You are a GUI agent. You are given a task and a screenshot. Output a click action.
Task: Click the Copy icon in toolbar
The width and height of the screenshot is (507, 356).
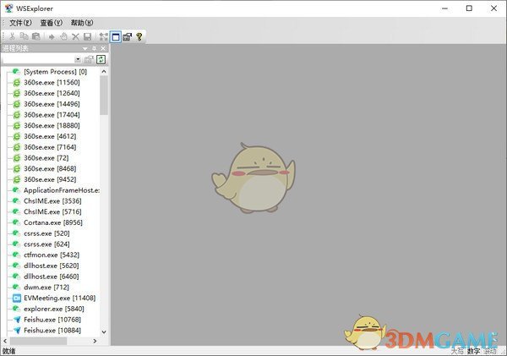[x=24, y=36]
